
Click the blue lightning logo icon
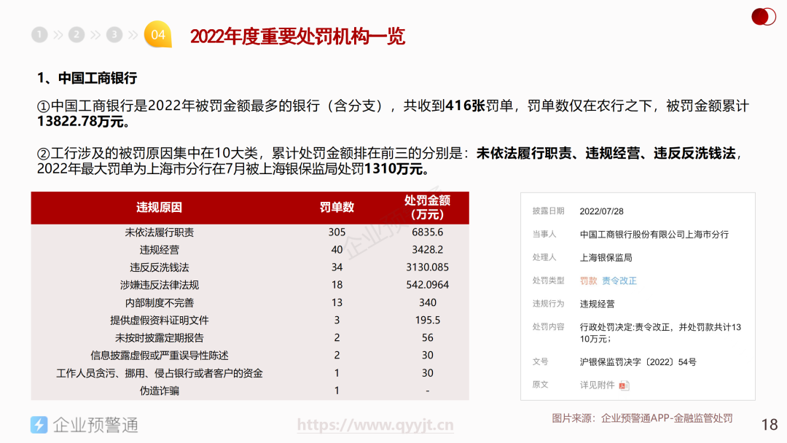tap(39, 425)
